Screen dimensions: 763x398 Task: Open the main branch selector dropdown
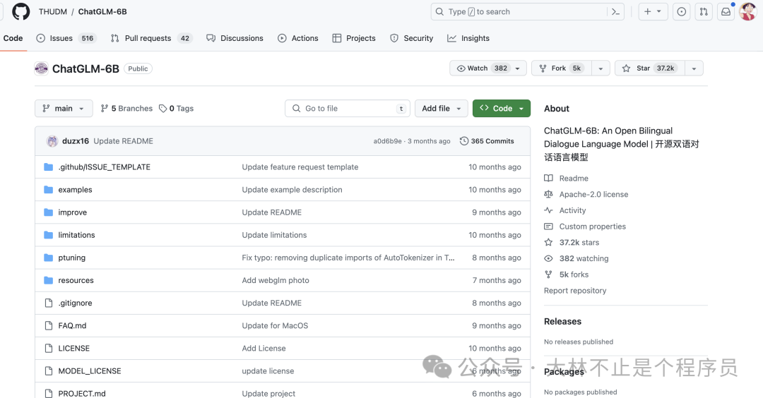64,109
